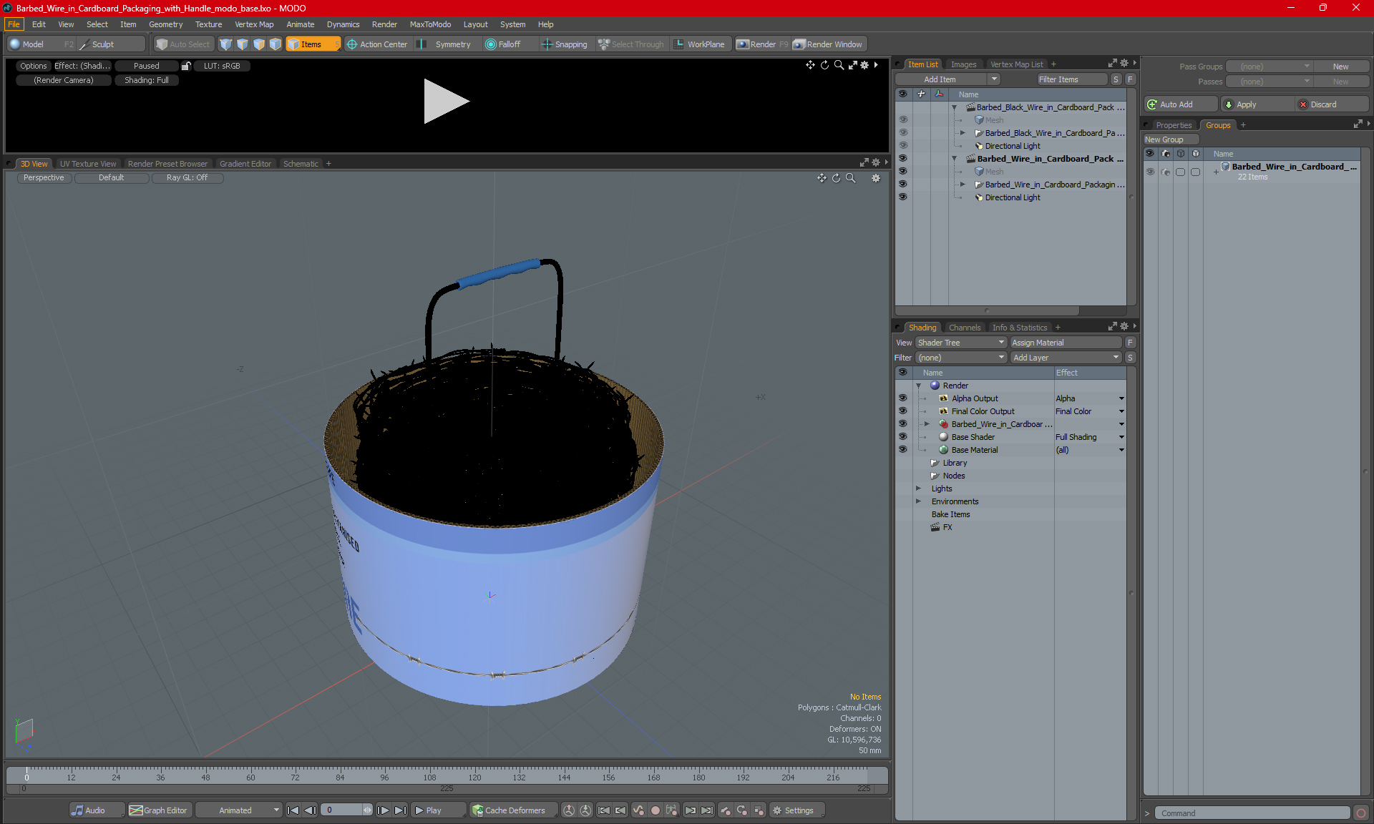Toggle visibility of second Directional Light
1374x824 pixels.
[902, 197]
